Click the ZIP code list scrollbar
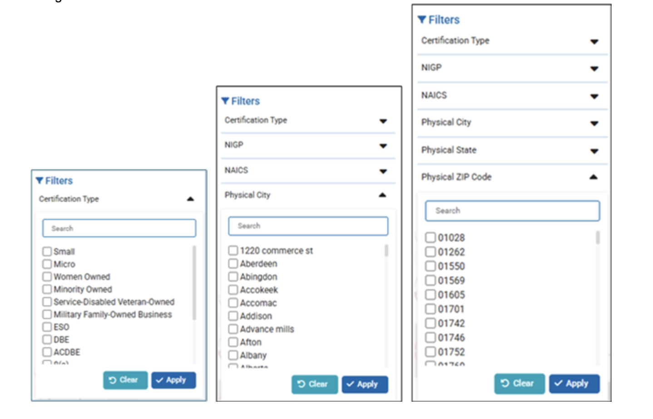 [x=598, y=237]
